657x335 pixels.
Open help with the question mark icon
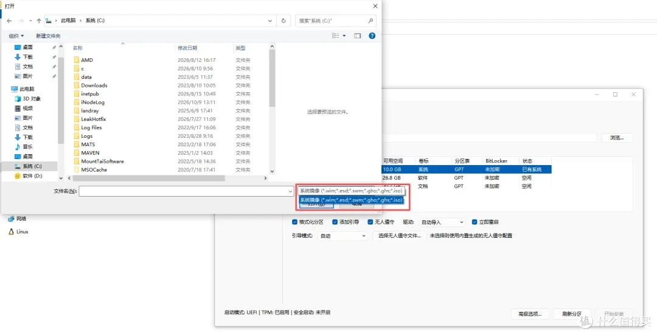click(372, 36)
